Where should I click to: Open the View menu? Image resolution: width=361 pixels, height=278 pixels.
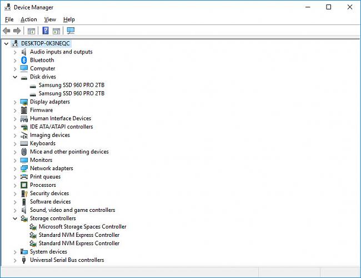pos(50,19)
